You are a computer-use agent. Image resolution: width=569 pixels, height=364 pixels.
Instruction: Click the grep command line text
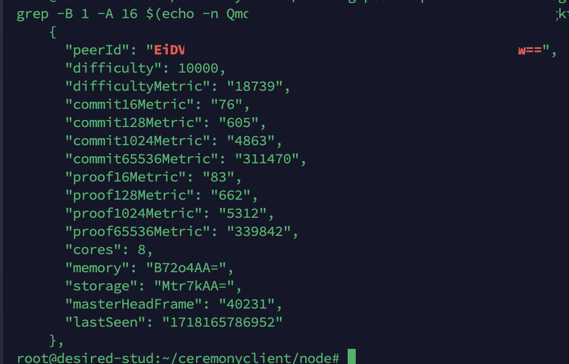point(132,14)
